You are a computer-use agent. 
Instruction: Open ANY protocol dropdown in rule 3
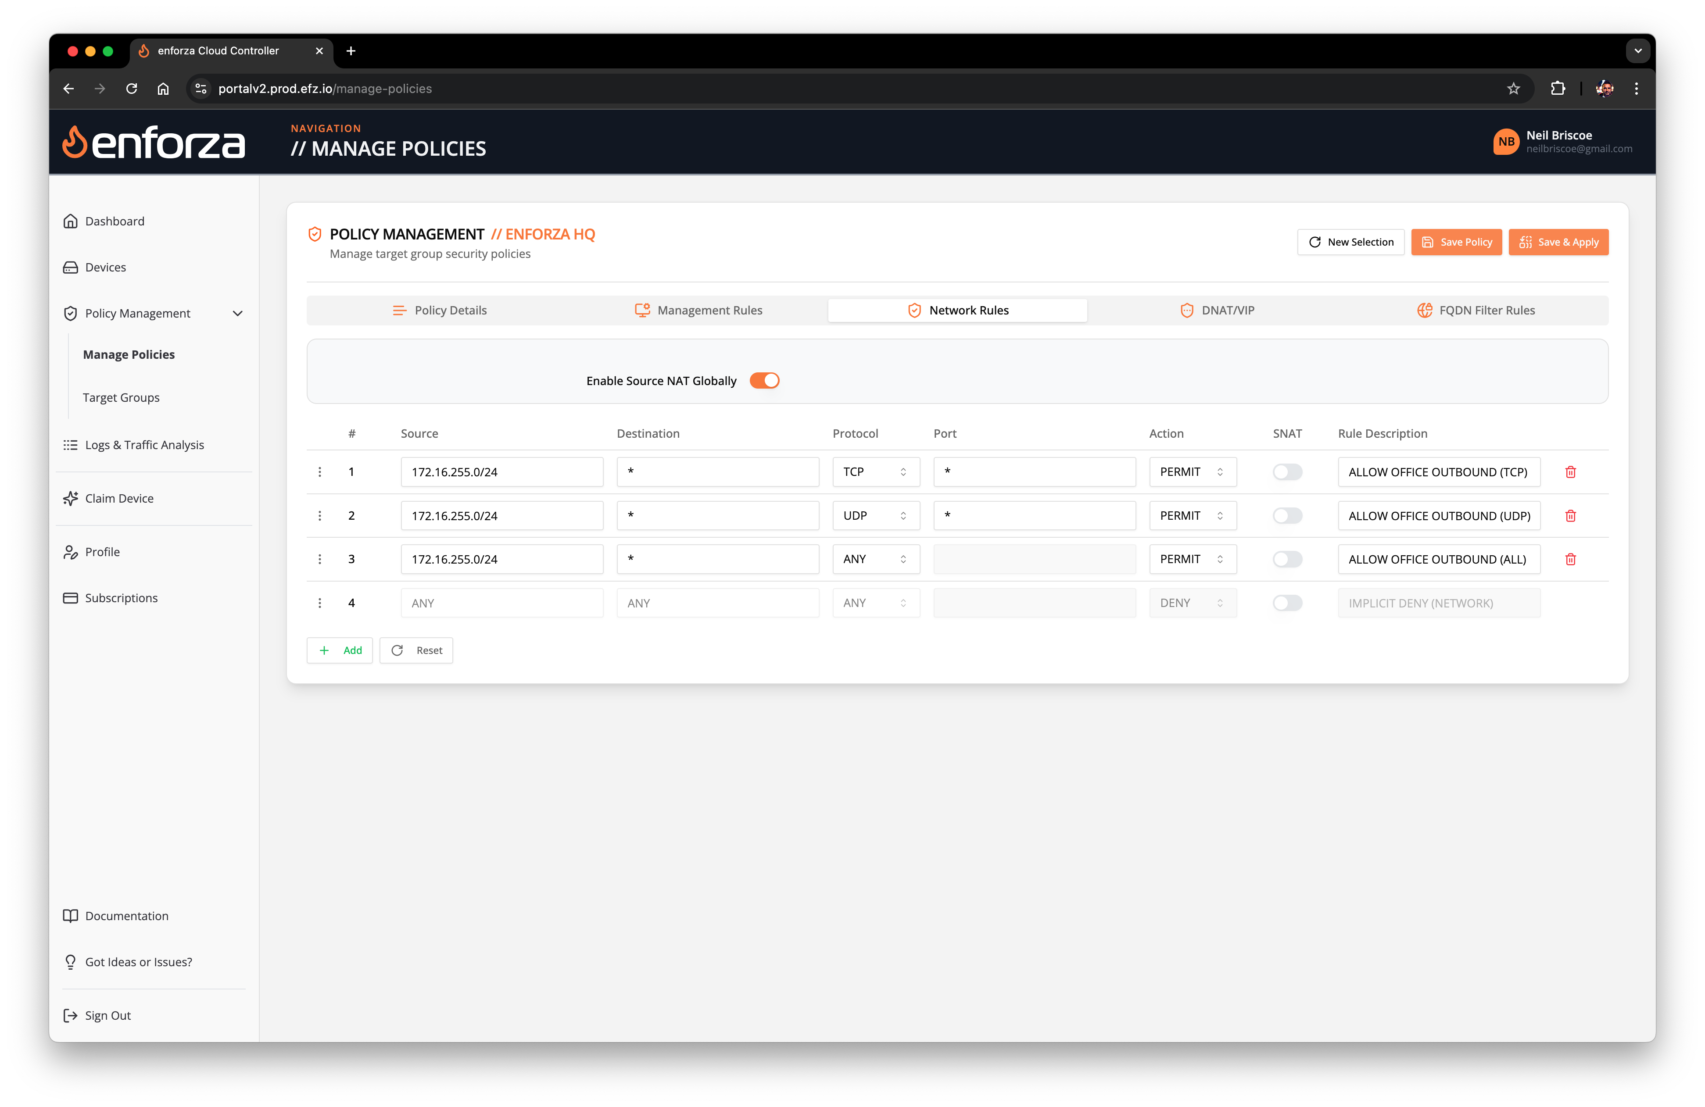coord(875,559)
